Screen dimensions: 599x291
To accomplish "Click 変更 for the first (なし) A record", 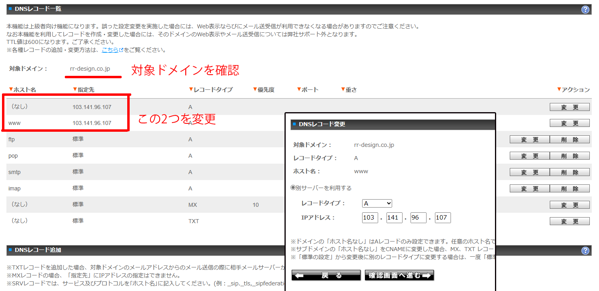I will (x=569, y=107).
